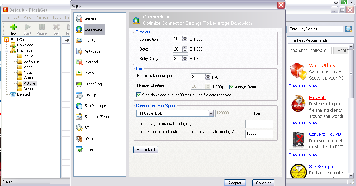Open the Manage menu in FlashGet
Screen dimensions: 356x186
point(42,17)
